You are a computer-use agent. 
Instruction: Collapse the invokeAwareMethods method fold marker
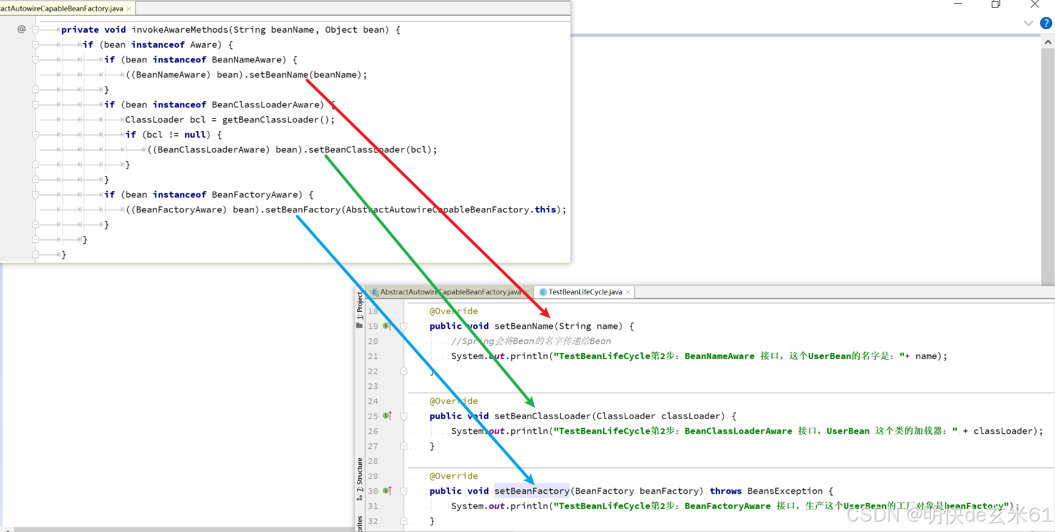[x=35, y=30]
